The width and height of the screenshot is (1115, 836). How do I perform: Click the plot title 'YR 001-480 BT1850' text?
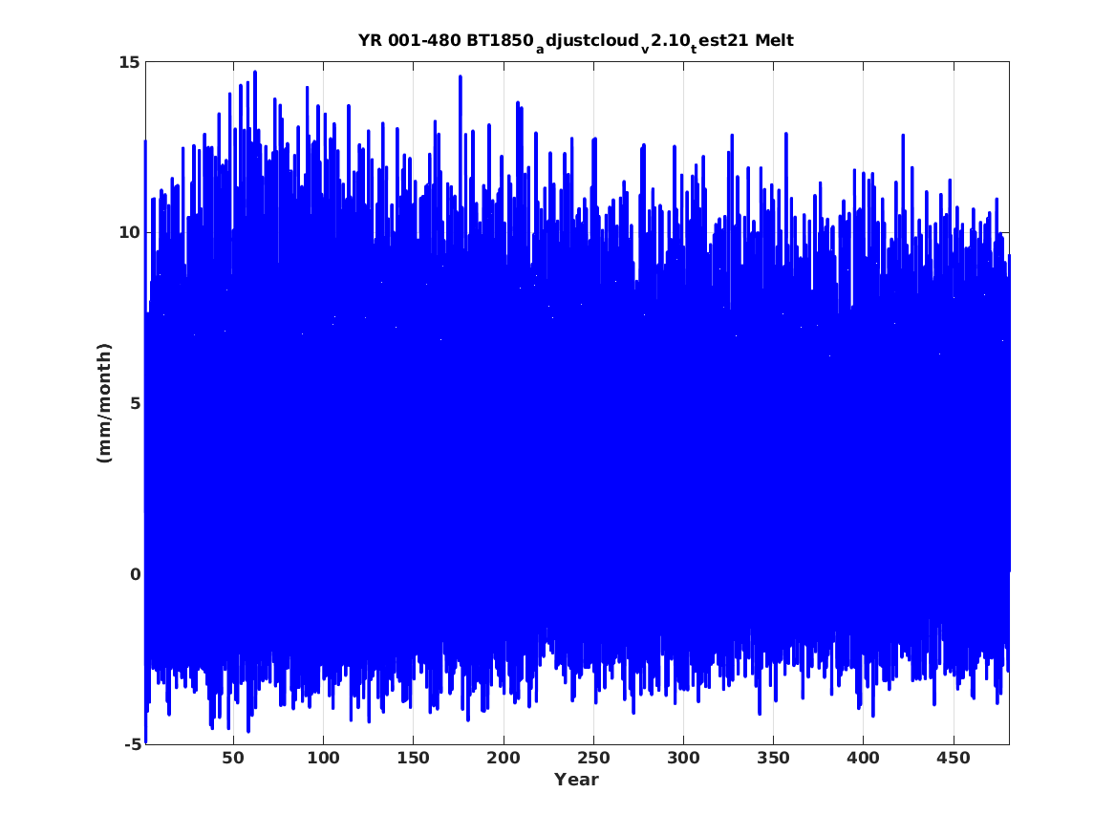(x=446, y=40)
